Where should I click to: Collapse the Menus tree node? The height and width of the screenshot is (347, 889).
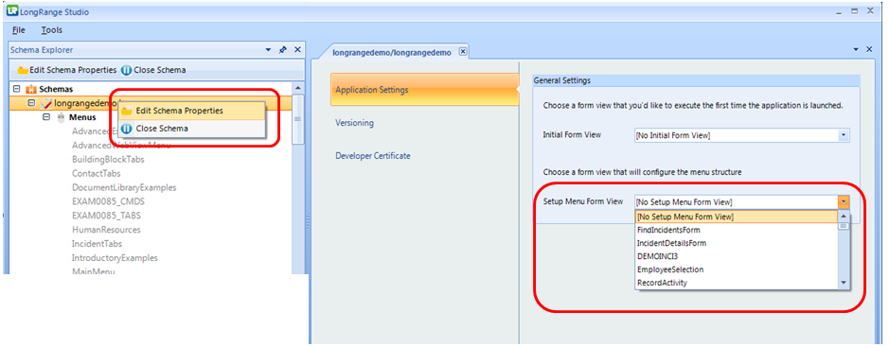(x=46, y=117)
